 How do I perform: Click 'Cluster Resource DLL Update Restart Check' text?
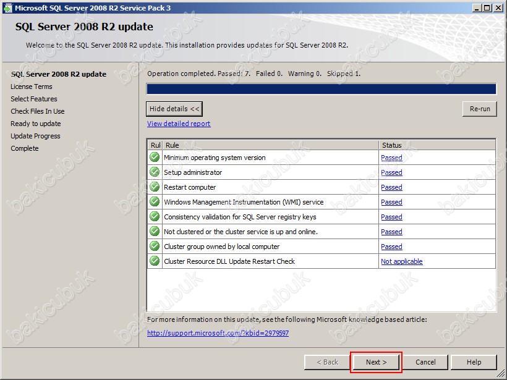click(x=229, y=261)
